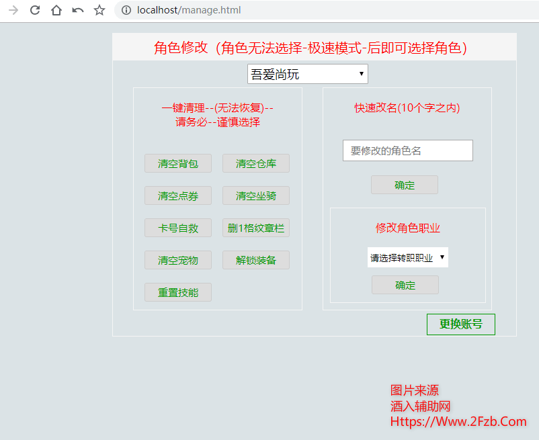Click site info icon in address bar
Screen dimensions: 539x440
pyautogui.click(x=126, y=10)
